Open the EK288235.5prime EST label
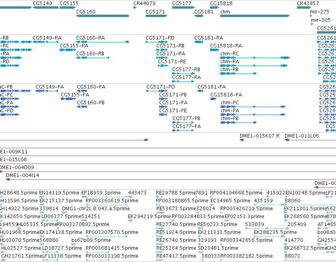The height and width of the screenshot is (262, 336). pos(275,232)
